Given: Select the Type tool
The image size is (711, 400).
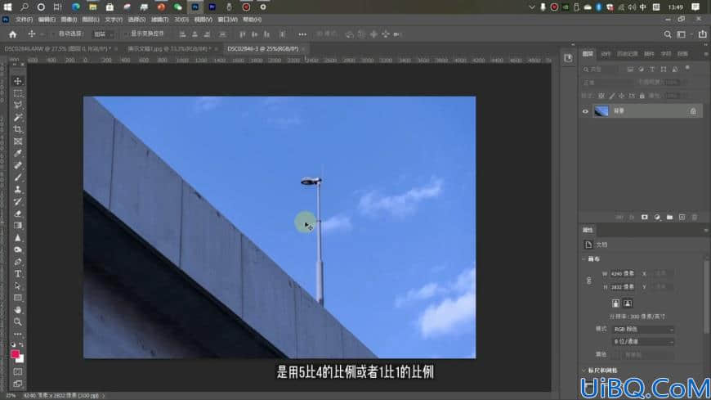Looking at the screenshot, I should [18, 274].
